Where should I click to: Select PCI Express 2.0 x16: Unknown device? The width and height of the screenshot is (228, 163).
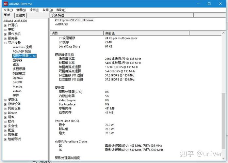pos(74,20)
